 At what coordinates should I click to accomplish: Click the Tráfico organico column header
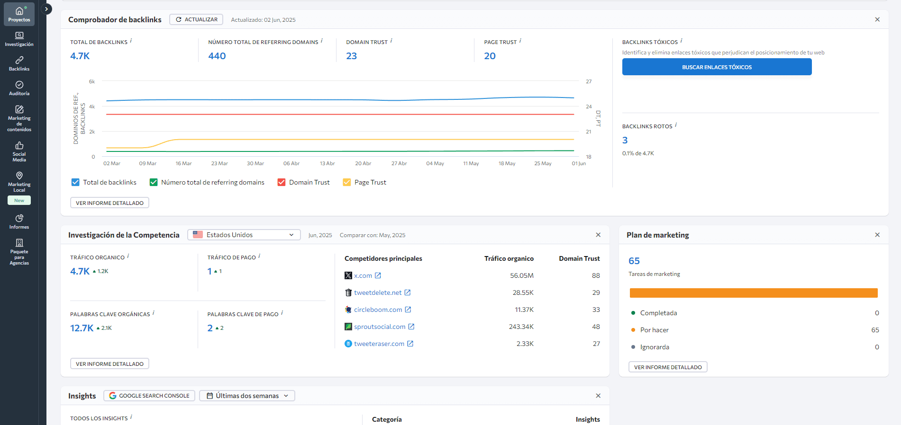coord(509,258)
